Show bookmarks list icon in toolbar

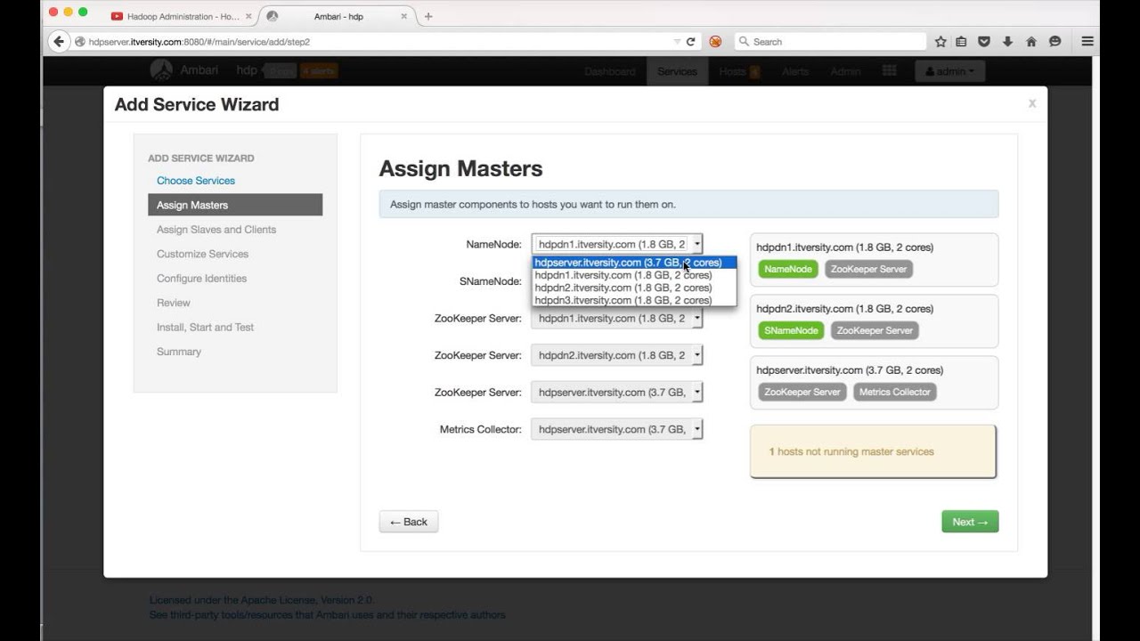click(961, 41)
